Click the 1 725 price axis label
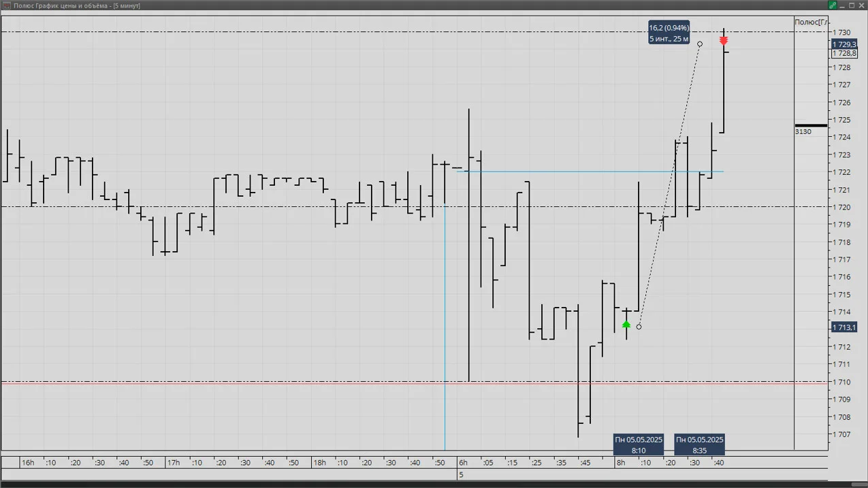The width and height of the screenshot is (868, 488). pos(842,120)
